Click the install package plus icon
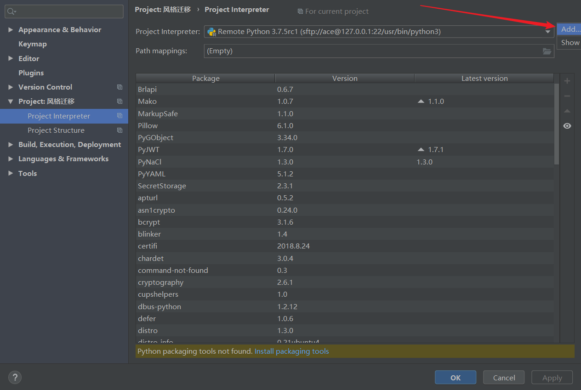 point(567,81)
